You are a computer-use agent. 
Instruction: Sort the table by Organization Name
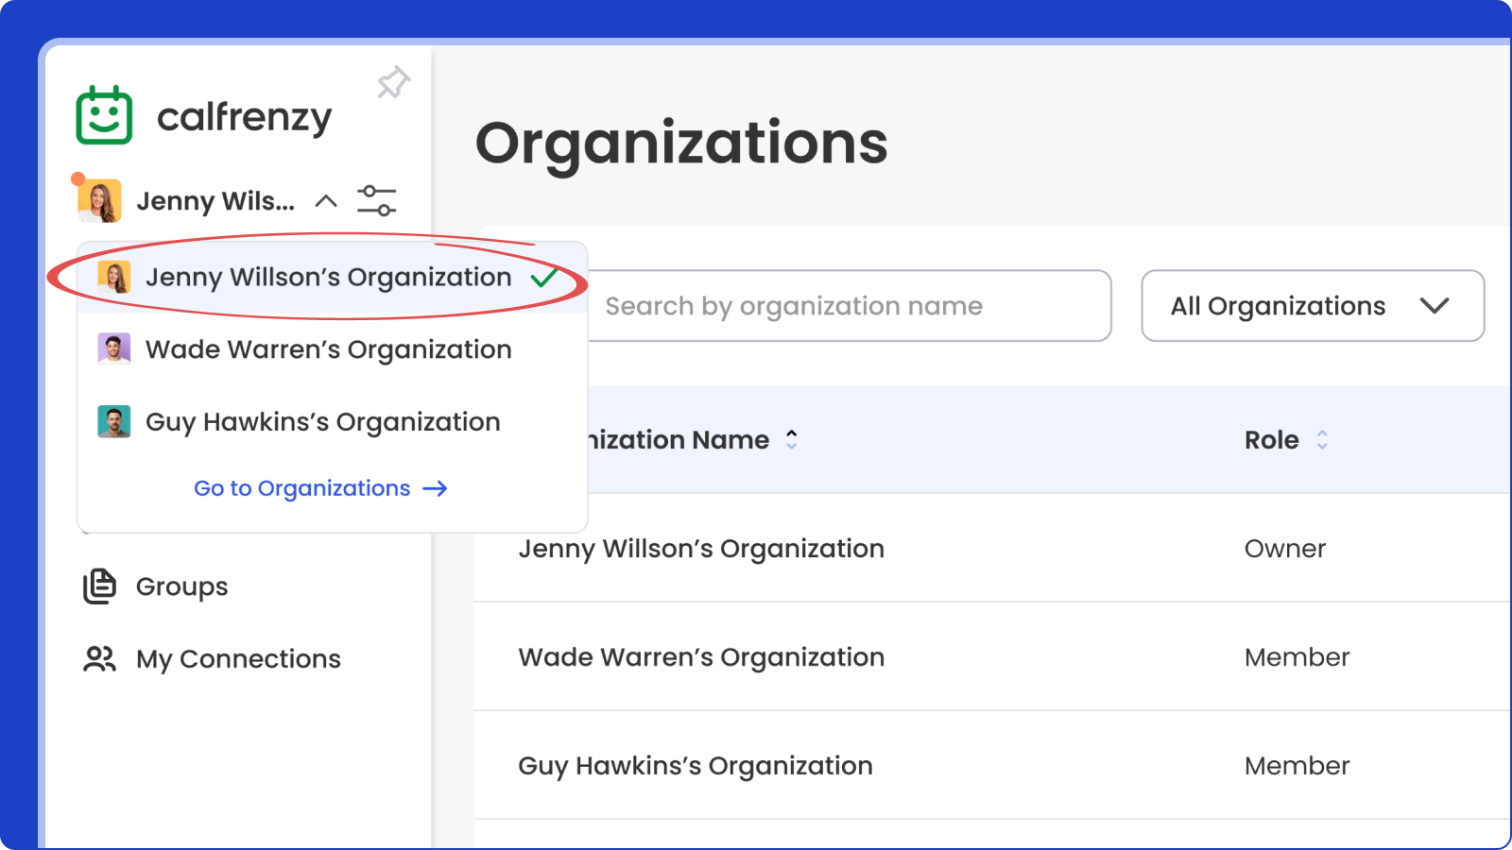791,439
